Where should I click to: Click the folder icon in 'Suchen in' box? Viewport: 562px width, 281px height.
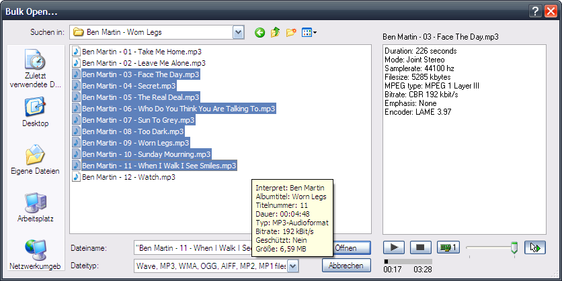pos(78,32)
